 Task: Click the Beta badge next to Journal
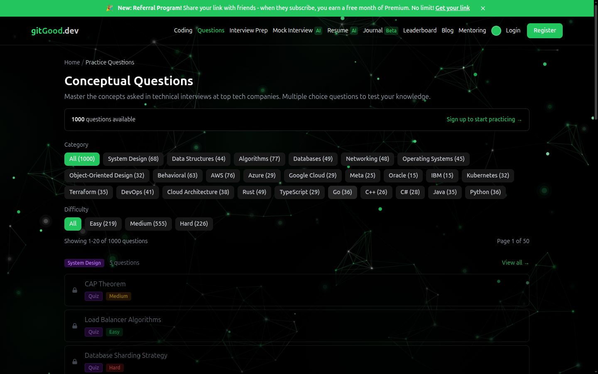pos(391,30)
